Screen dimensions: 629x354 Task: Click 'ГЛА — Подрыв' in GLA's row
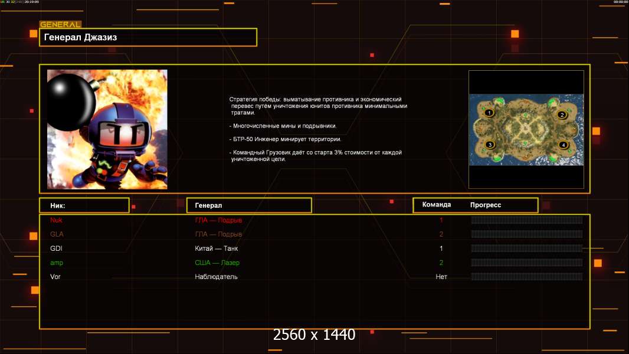pyautogui.click(x=218, y=234)
